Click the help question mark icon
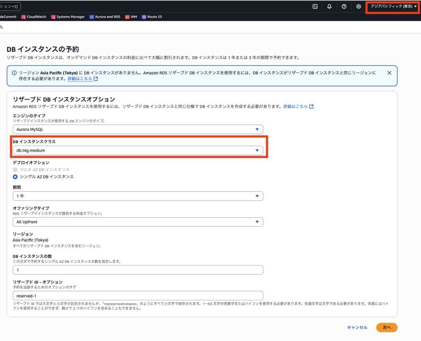This screenshot has height=341, width=421. tap(344, 7)
